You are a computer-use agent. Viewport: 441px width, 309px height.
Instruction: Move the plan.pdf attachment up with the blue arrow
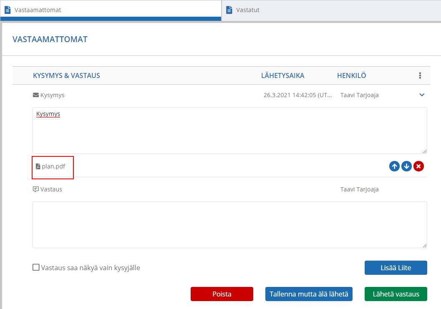coord(394,166)
